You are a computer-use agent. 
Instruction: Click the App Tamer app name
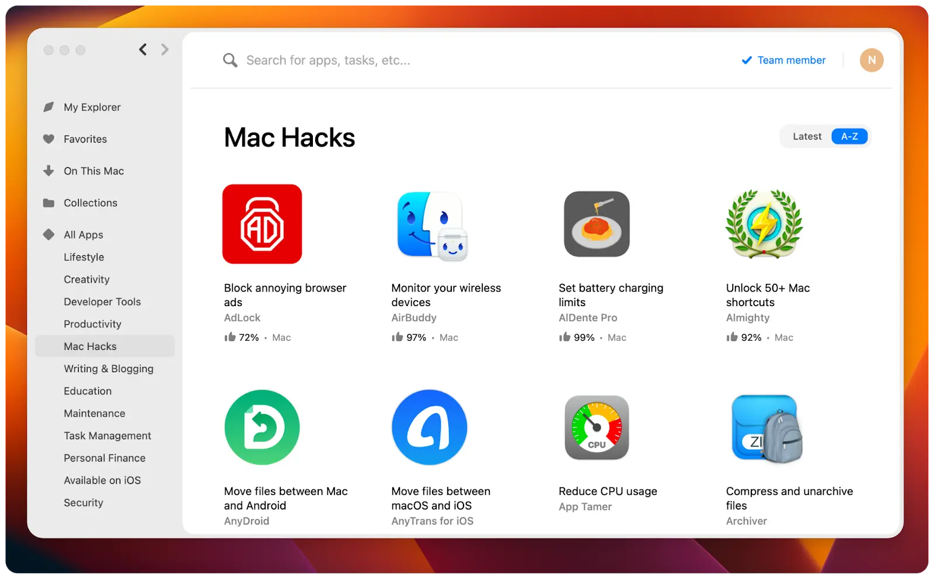tap(585, 507)
